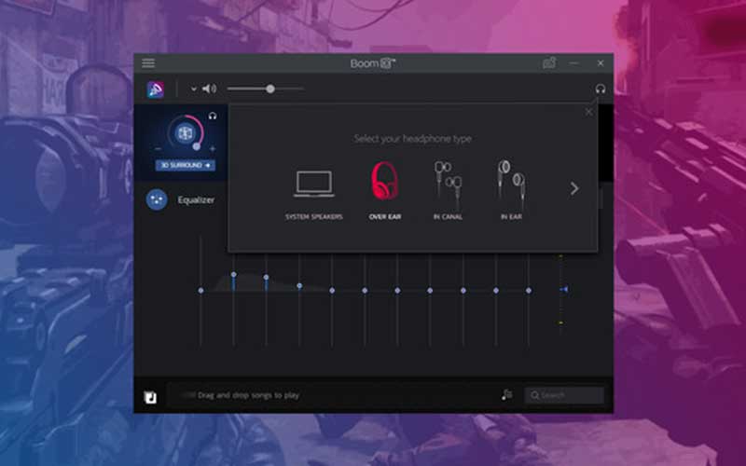Click the Equalizer label
The width and height of the screenshot is (746, 466).
(197, 199)
